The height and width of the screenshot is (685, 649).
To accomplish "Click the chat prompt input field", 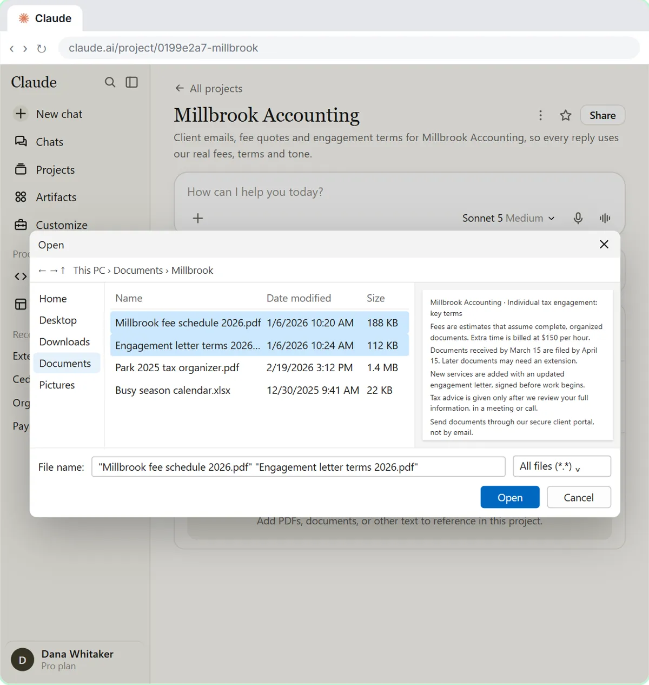I will tap(399, 192).
